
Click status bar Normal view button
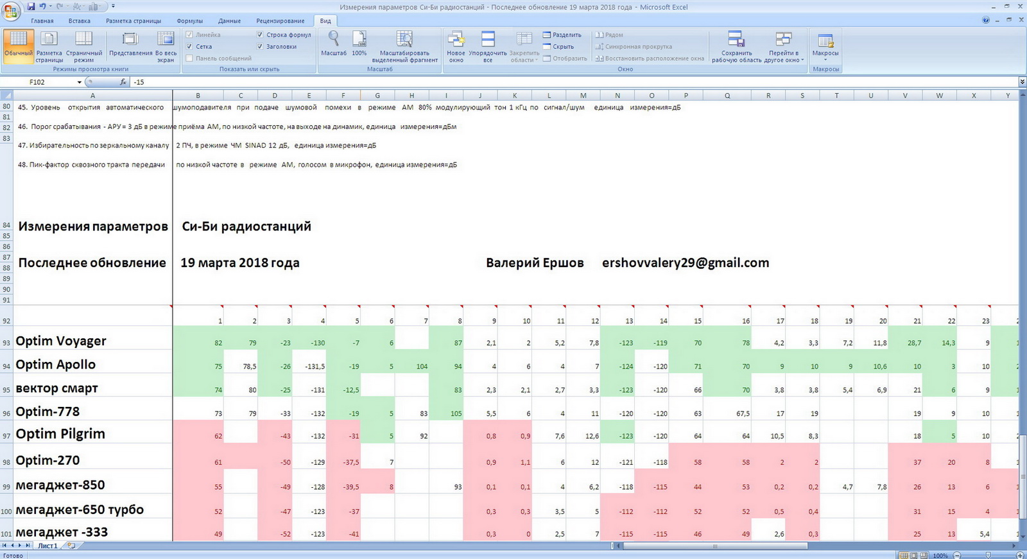(x=904, y=555)
